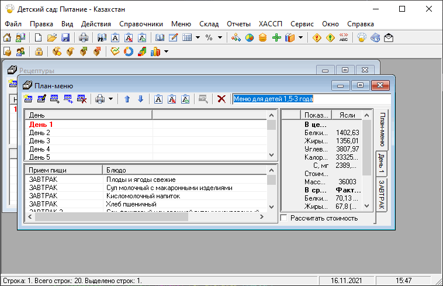Click the green plus icon in toolbar

pos(277,38)
